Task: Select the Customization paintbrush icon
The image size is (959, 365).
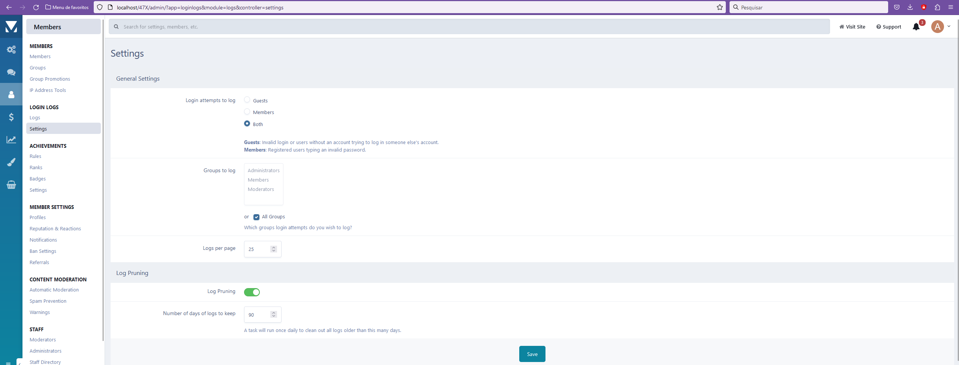Action: pos(11,162)
